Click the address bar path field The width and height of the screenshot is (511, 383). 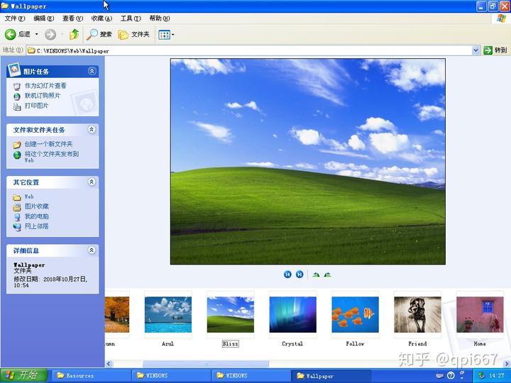pyautogui.click(x=249, y=50)
